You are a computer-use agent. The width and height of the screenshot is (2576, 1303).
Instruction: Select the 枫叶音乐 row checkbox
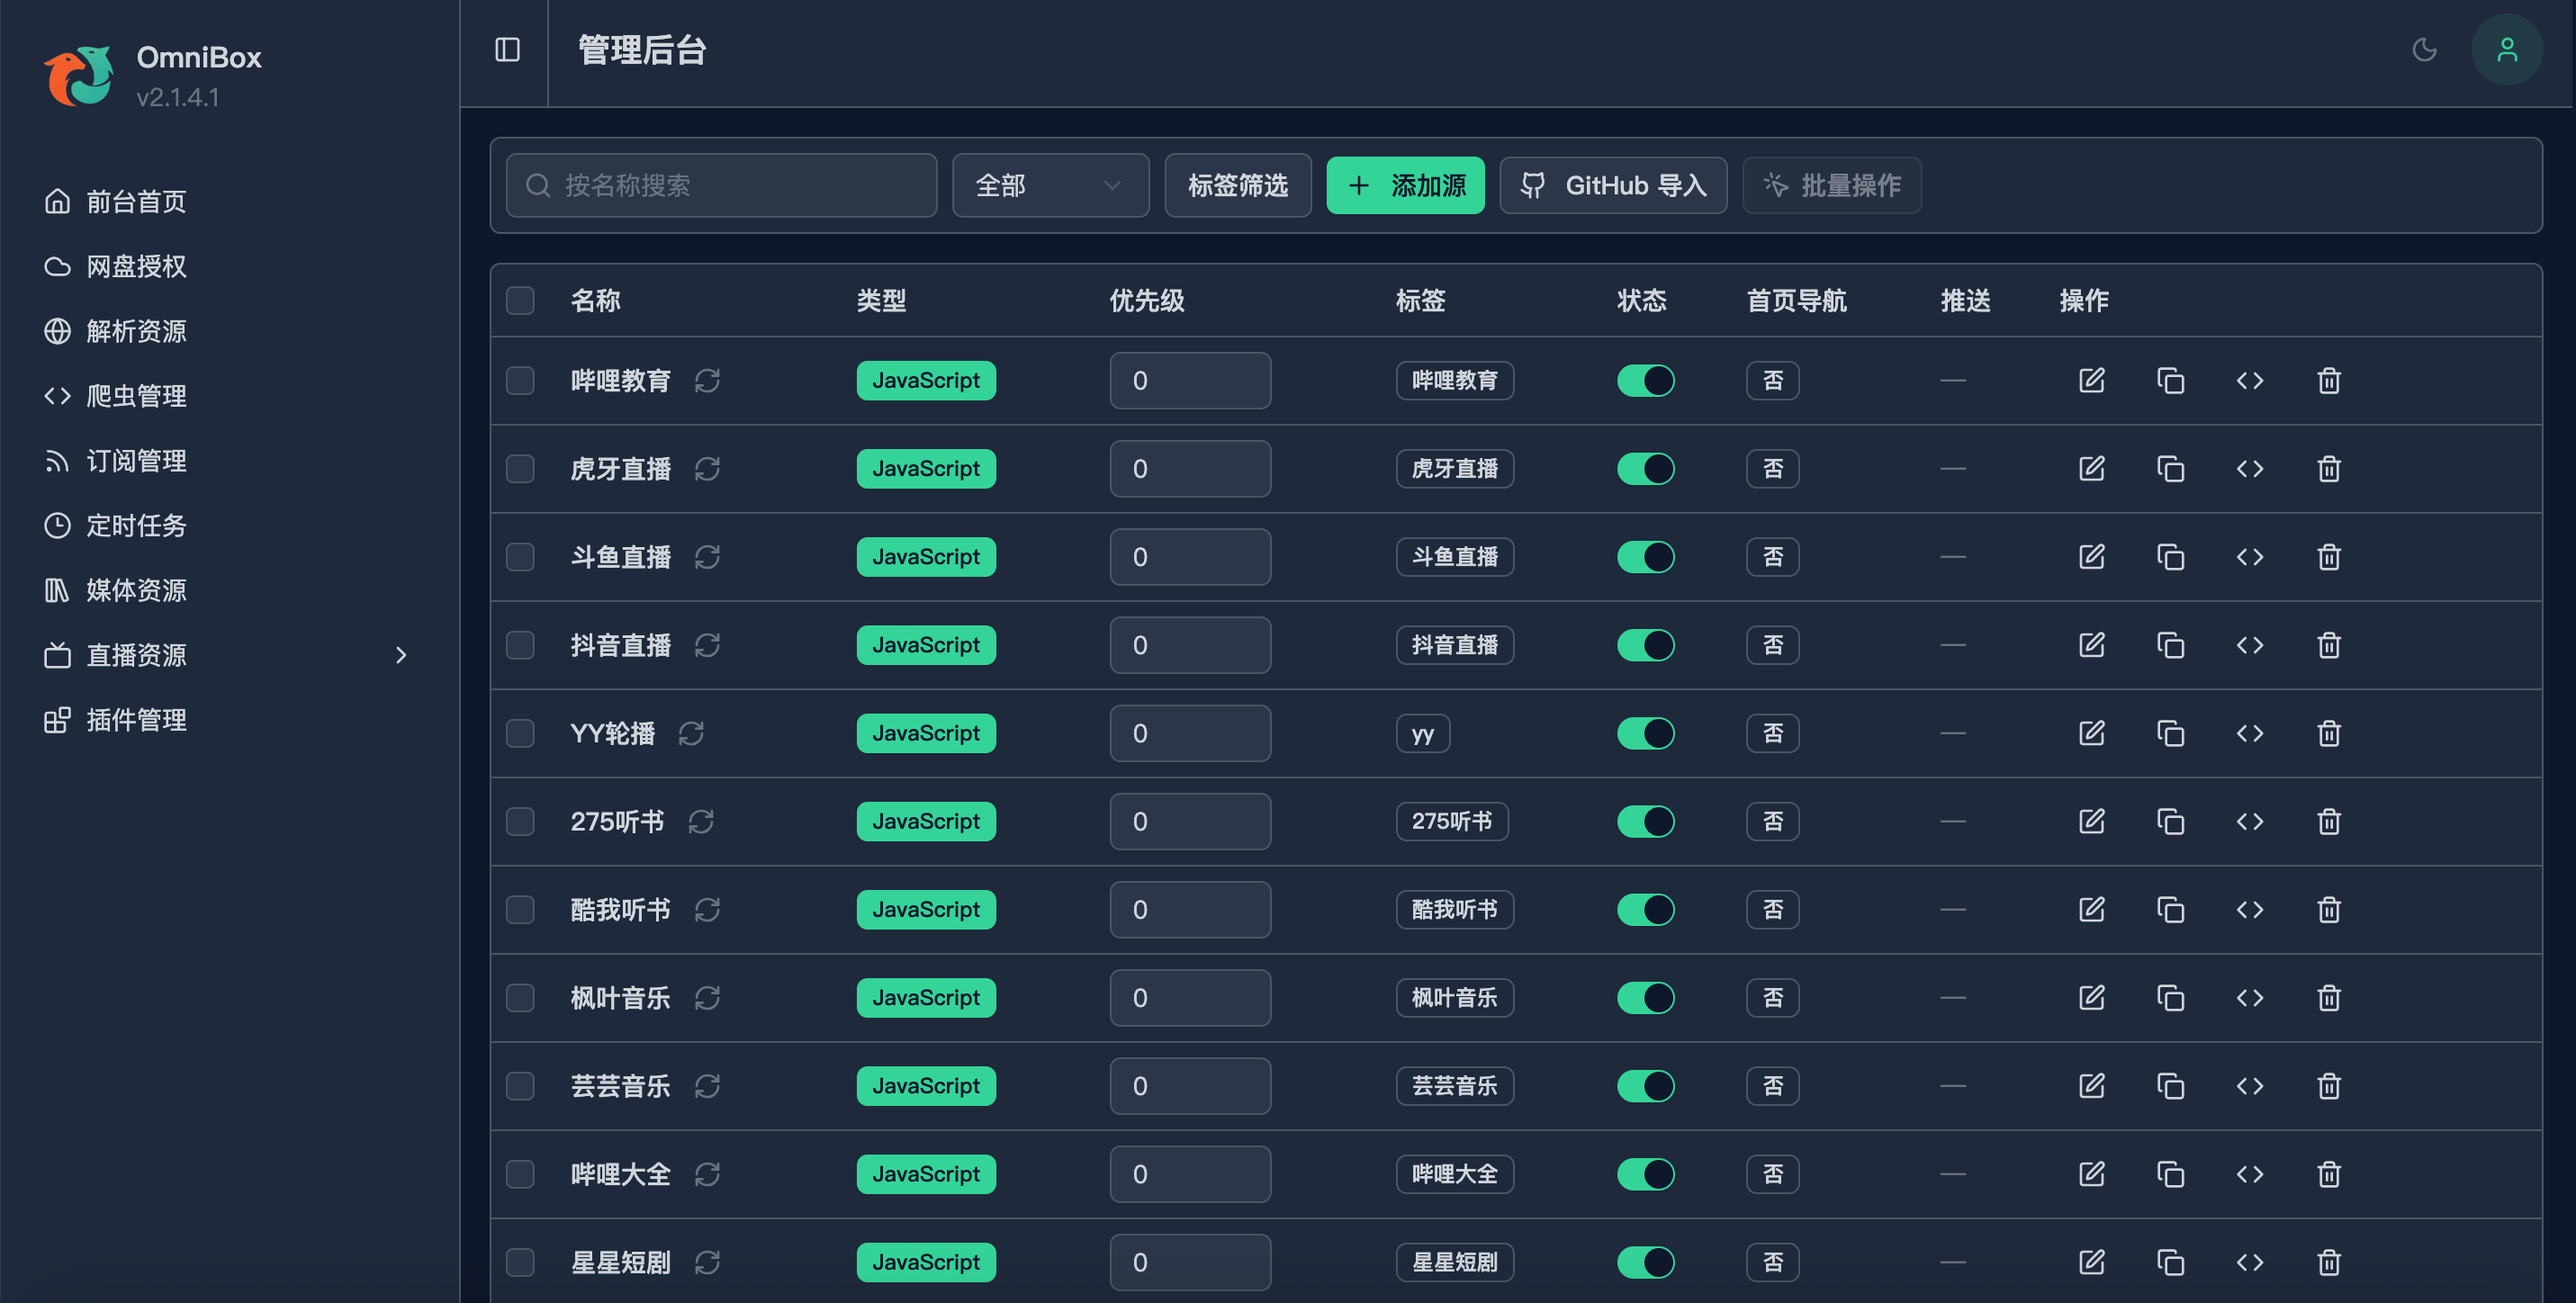click(x=520, y=997)
